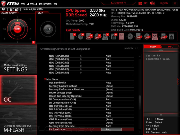Screen dimensions: 180x135
Task: Close the BIOS with the red X
Action: 175,3
